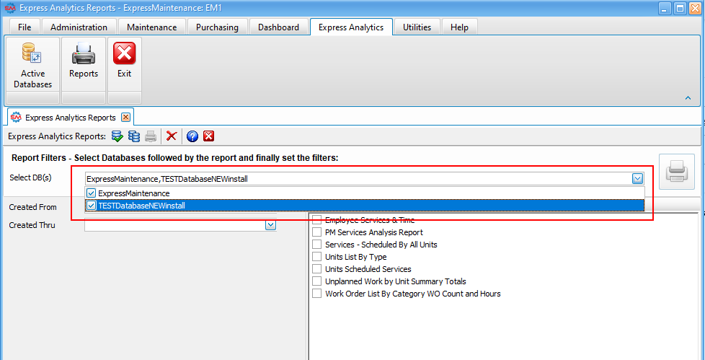Click the Created Thru label

coord(32,225)
